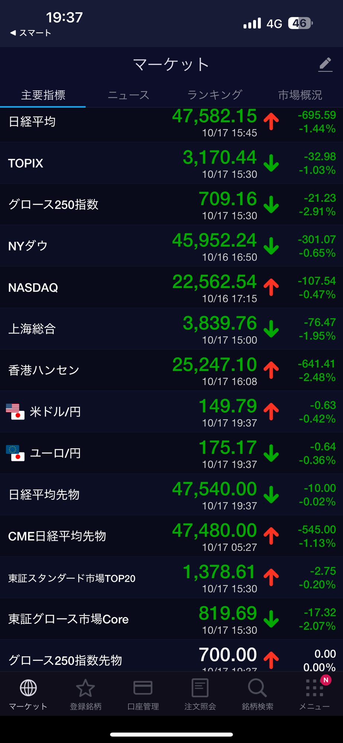Select the 香港ハンセン row
This screenshot has width=343, height=743.
point(171,370)
